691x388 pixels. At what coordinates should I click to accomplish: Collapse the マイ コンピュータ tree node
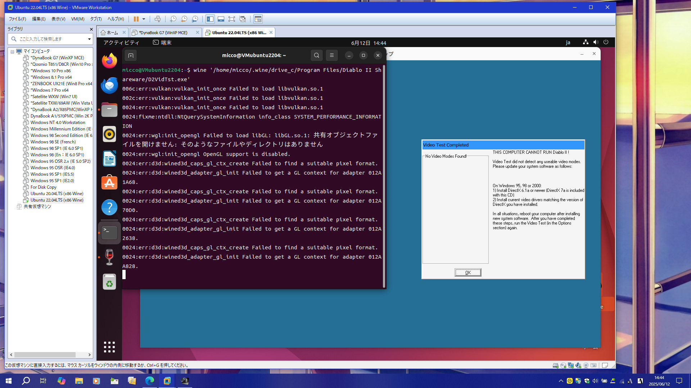point(12,51)
